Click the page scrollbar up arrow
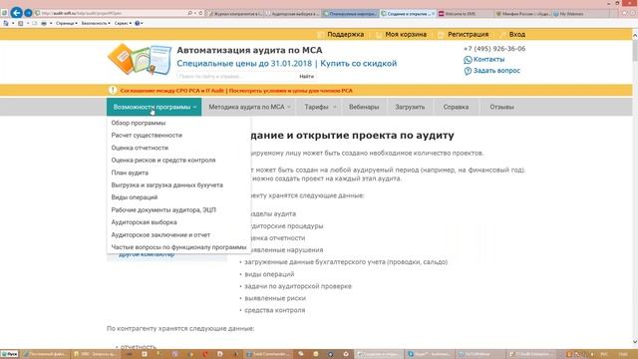This screenshot has width=638, height=359. pyautogui.click(x=635, y=36)
